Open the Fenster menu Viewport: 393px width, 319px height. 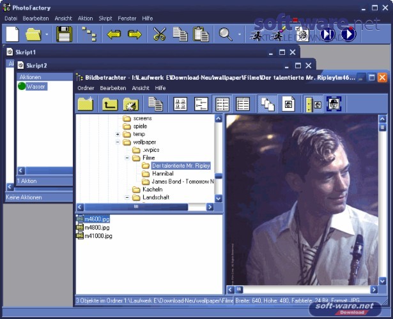coord(127,19)
